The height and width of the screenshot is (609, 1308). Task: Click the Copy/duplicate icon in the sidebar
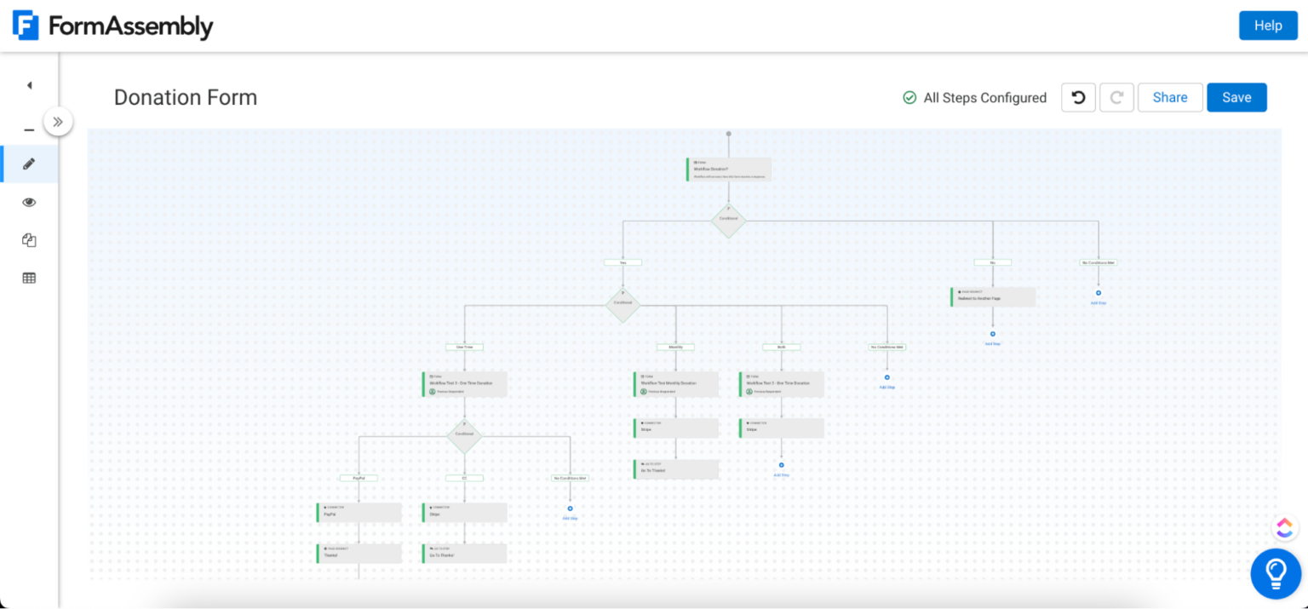pyautogui.click(x=28, y=240)
